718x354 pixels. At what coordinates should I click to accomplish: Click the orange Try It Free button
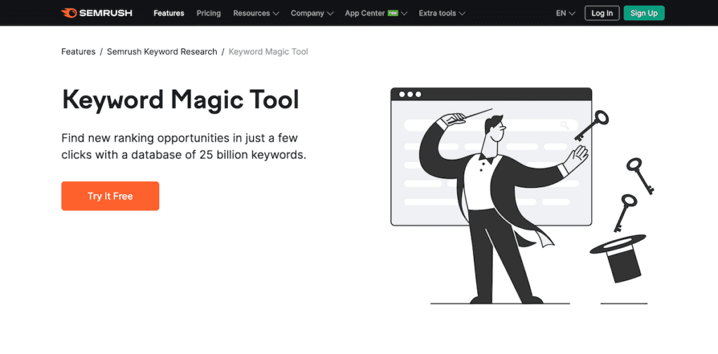click(x=110, y=196)
